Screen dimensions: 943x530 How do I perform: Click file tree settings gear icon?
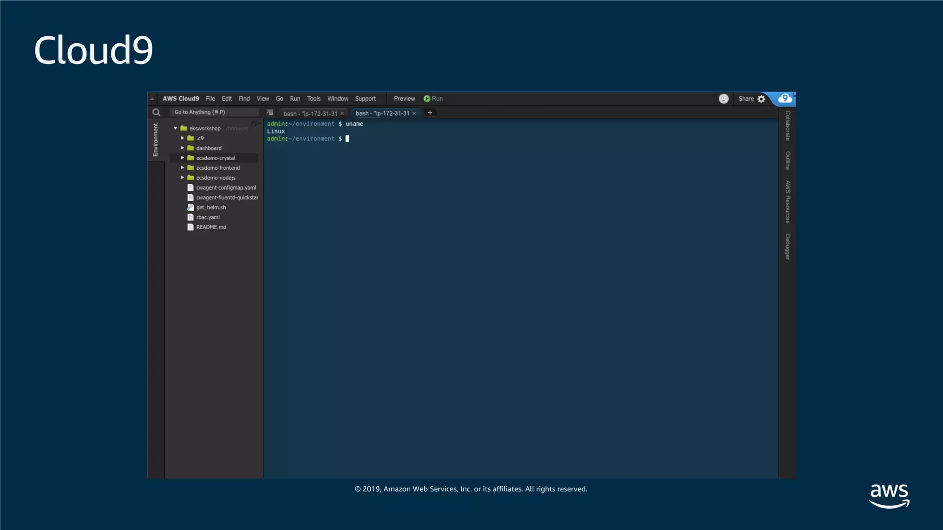[254, 124]
